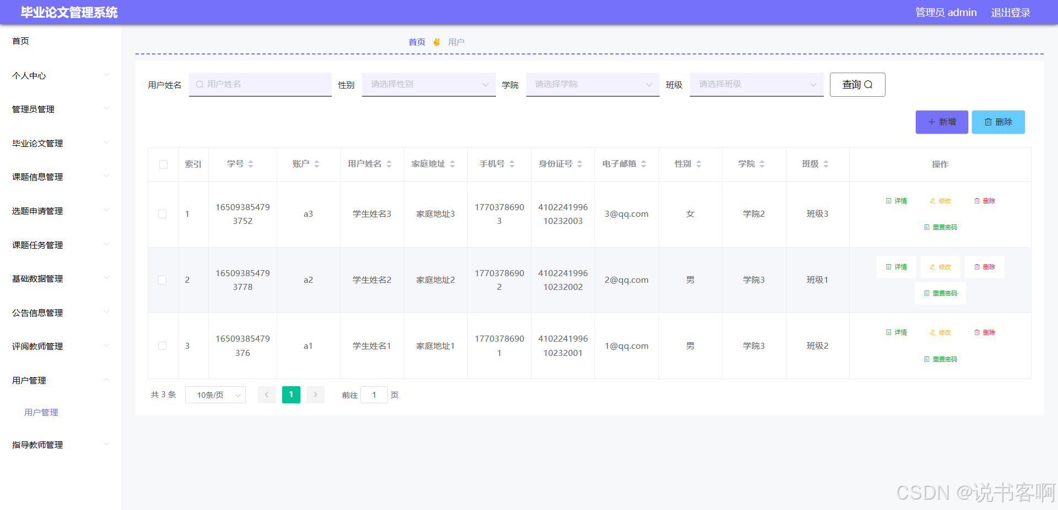Open 详情 for user a3
The height and width of the screenshot is (510, 1058).
897,201
